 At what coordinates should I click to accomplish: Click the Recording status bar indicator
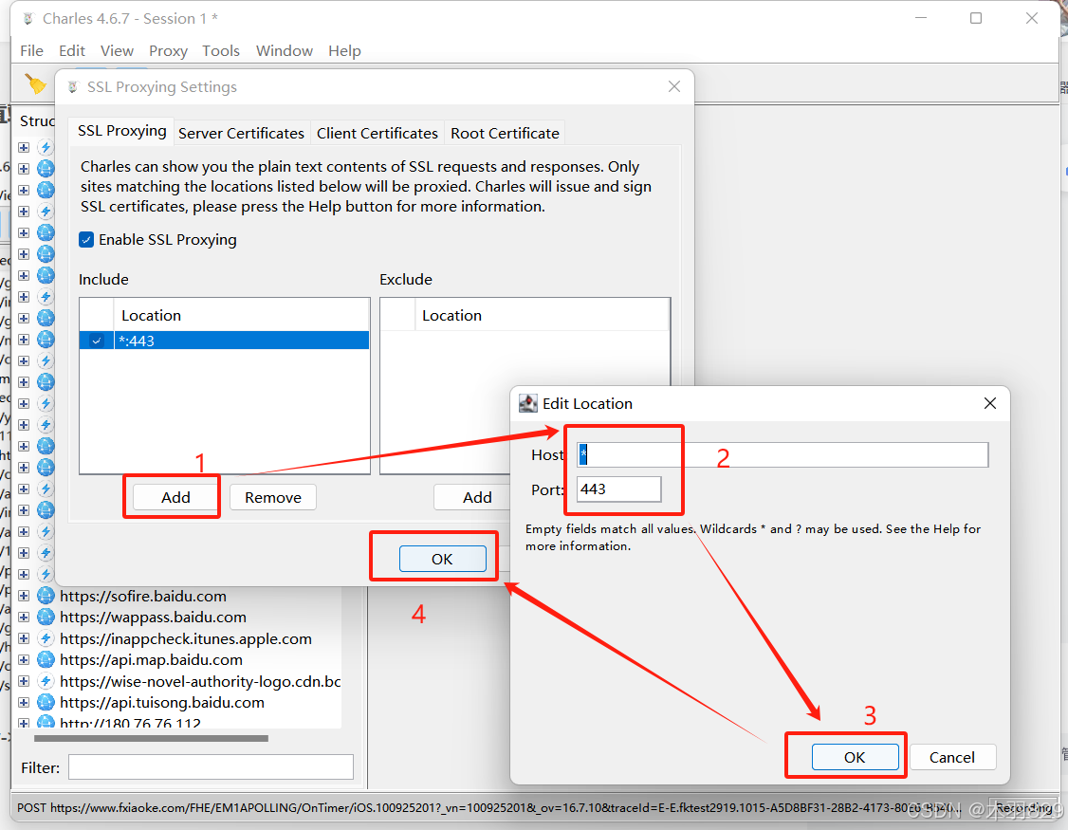tap(1023, 807)
